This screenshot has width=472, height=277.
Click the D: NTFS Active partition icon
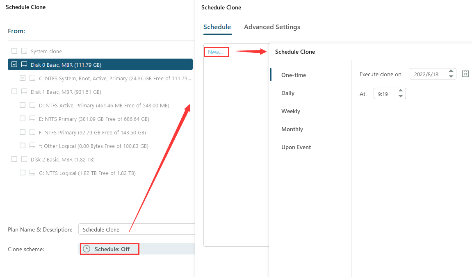point(32,105)
